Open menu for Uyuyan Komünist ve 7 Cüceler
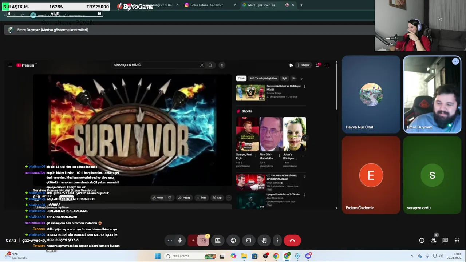 pyautogui.click(x=304, y=195)
